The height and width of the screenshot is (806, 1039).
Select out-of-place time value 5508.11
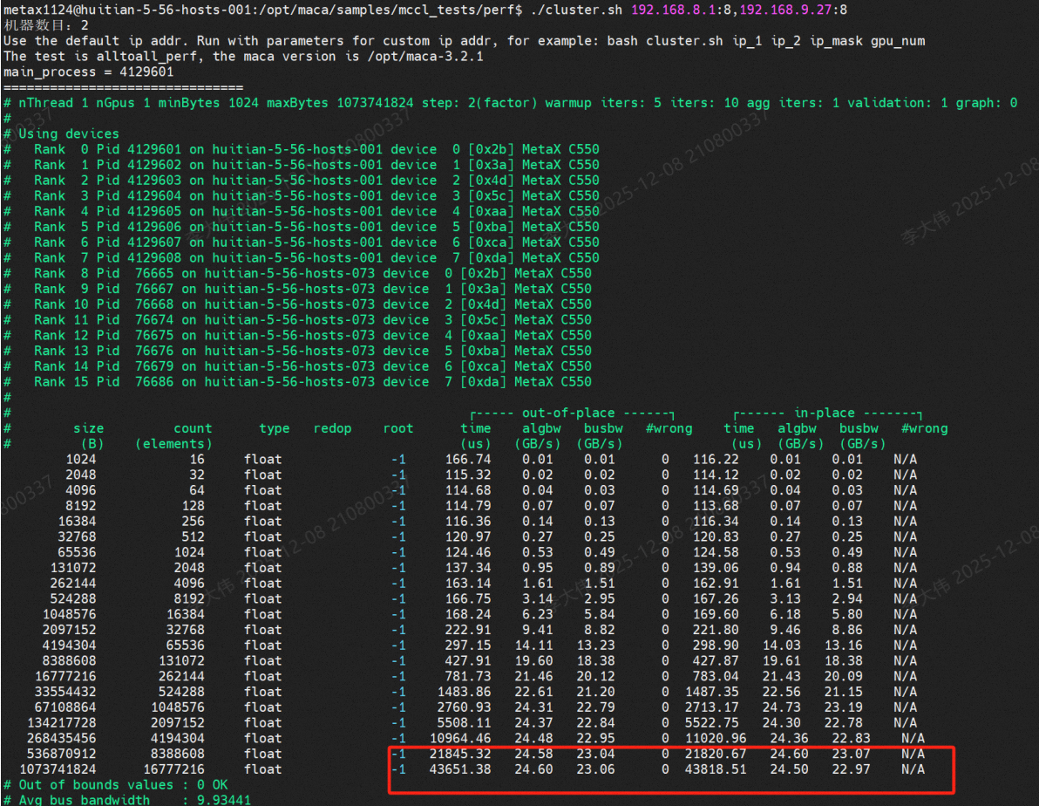pos(464,723)
